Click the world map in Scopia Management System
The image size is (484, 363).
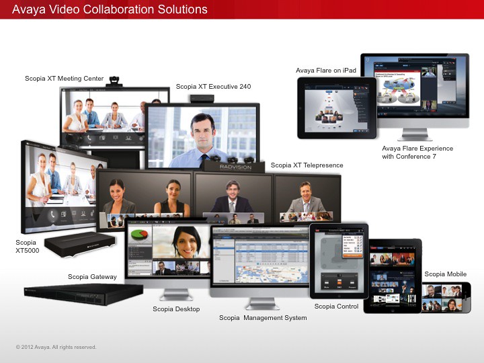[x=272, y=274]
